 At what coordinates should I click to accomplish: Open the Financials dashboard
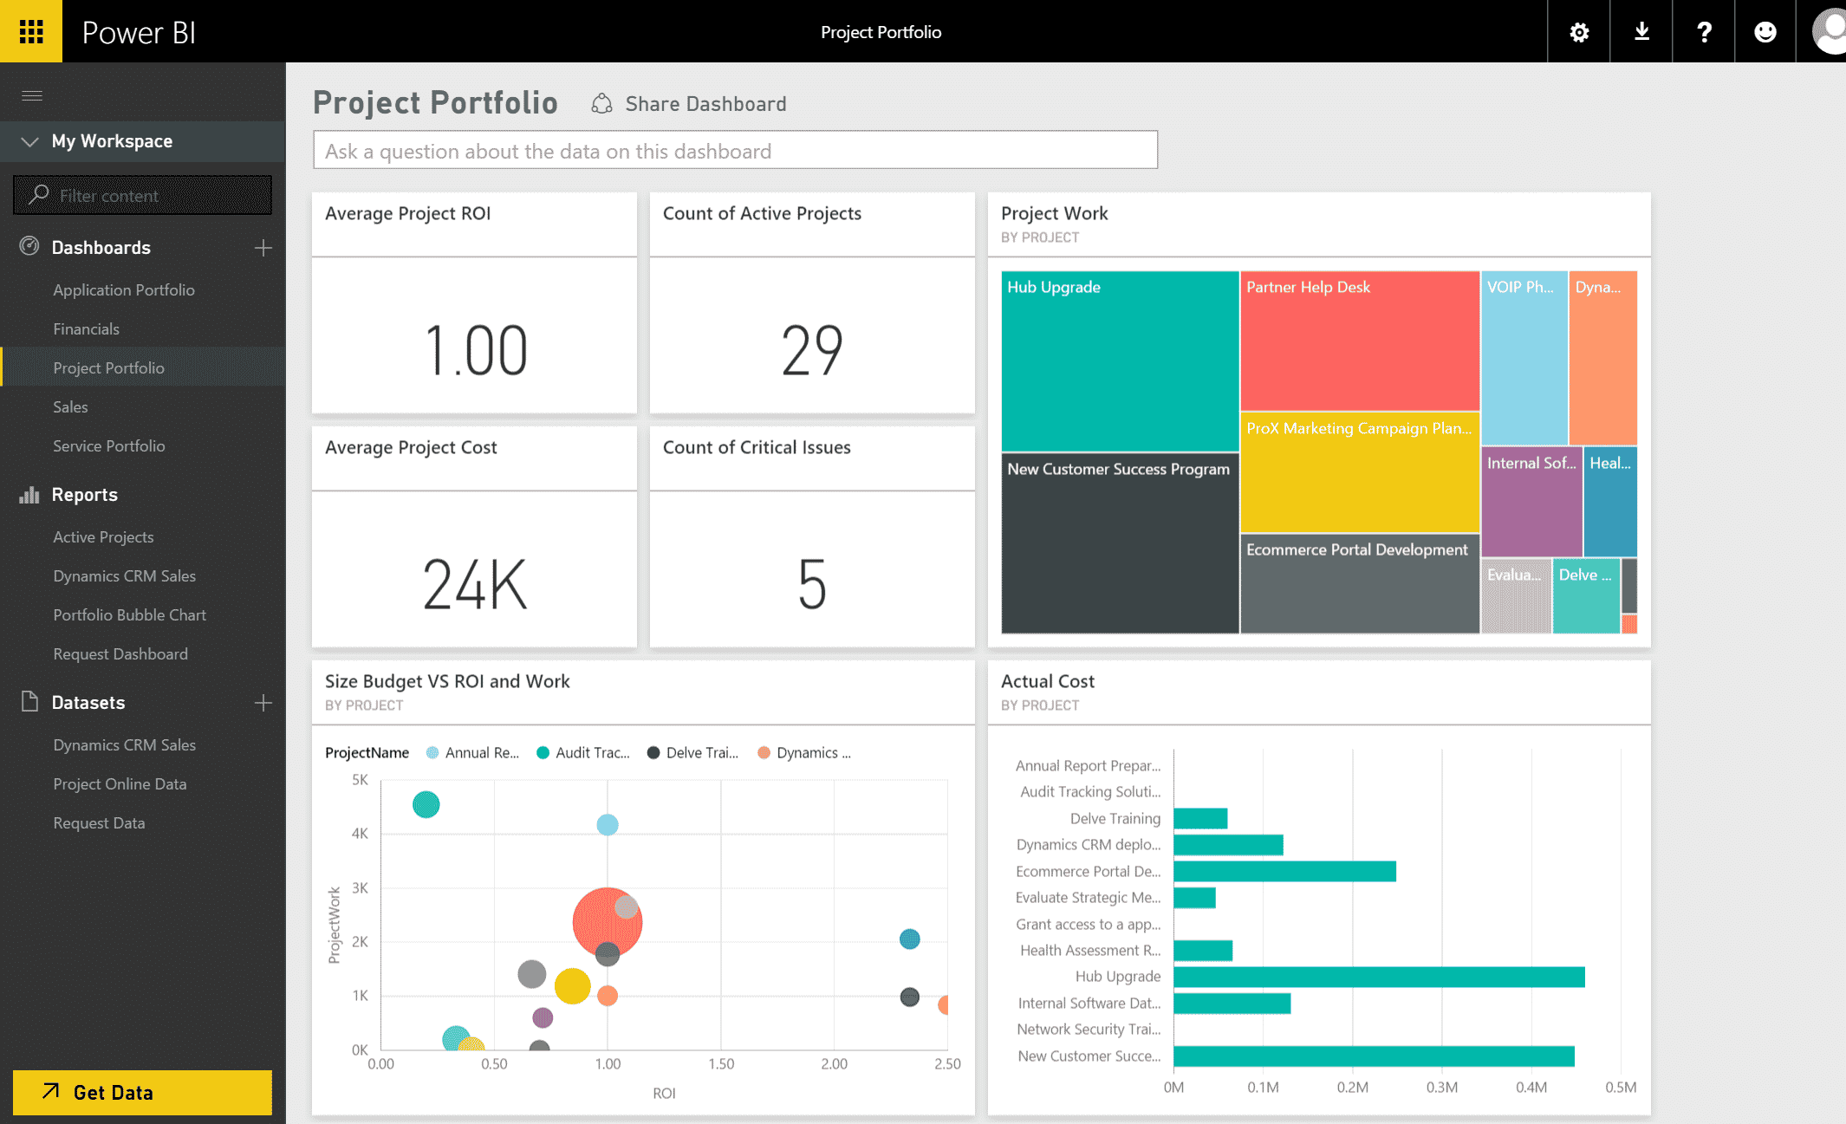pos(87,328)
